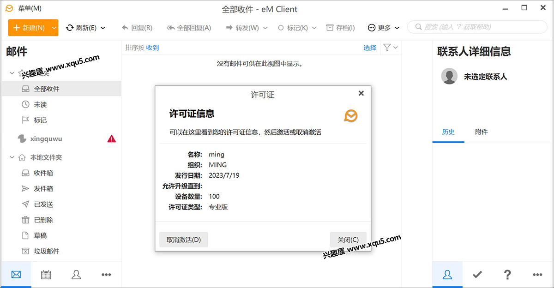
Task: Expand the 刷新(E) dropdown arrow
Action: [102, 28]
